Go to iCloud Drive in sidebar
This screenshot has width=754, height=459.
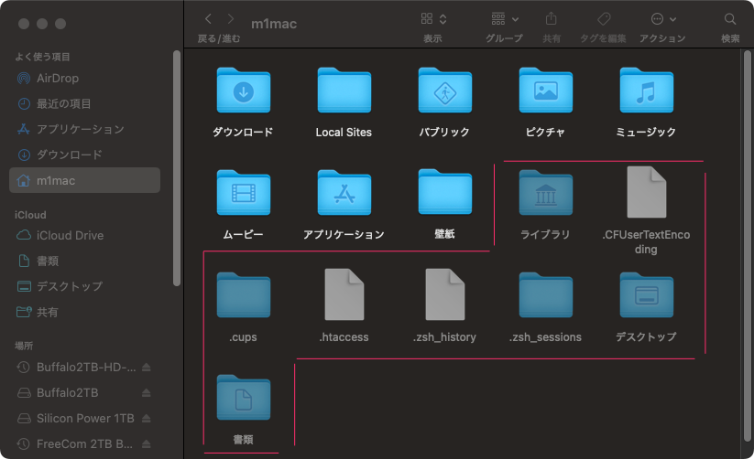(x=70, y=235)
